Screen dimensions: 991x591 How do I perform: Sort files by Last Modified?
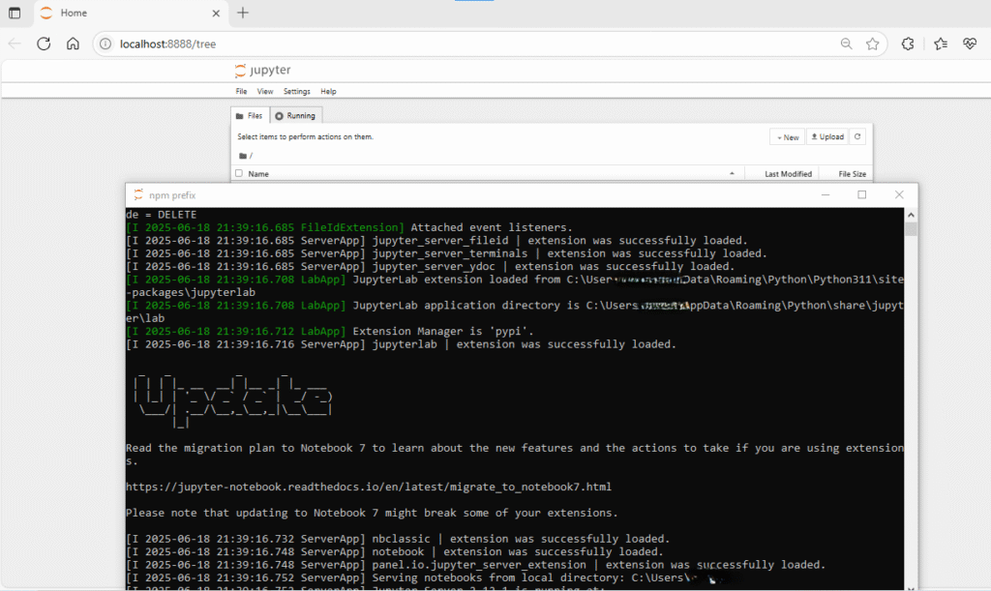tap(788, 174)
